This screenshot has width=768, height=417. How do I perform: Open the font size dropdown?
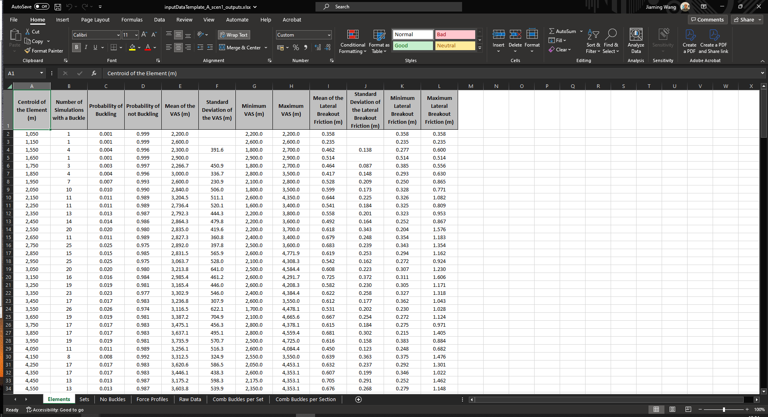coord(136,35)
